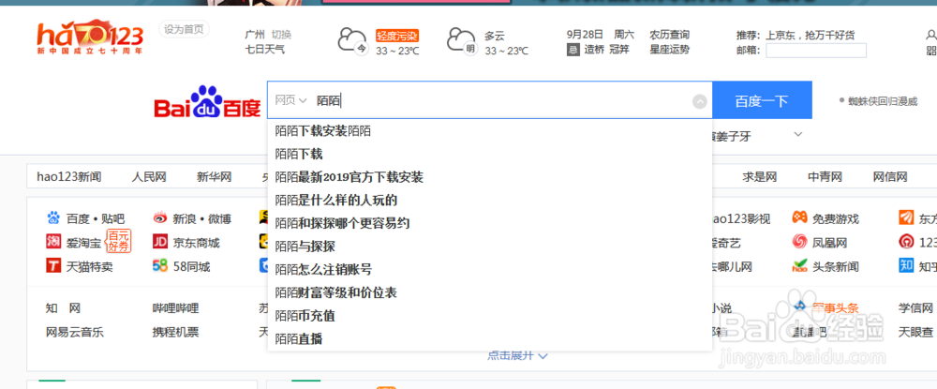The height and width of the screenshot is (389, 937).
Task: Open 军事头条 link
Action: pyautogui.click(x=835, y=308)
